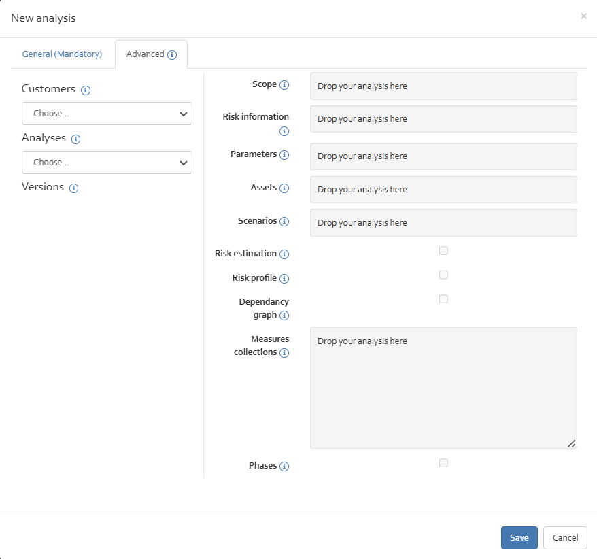Switch to the General (Mandatory) tab
This screenshot has width=597, height=559.
tap(62, 54)
